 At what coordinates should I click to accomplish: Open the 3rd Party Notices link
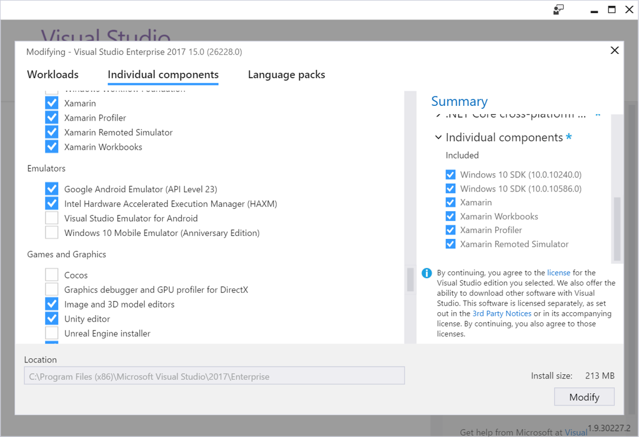coord(502,313)
